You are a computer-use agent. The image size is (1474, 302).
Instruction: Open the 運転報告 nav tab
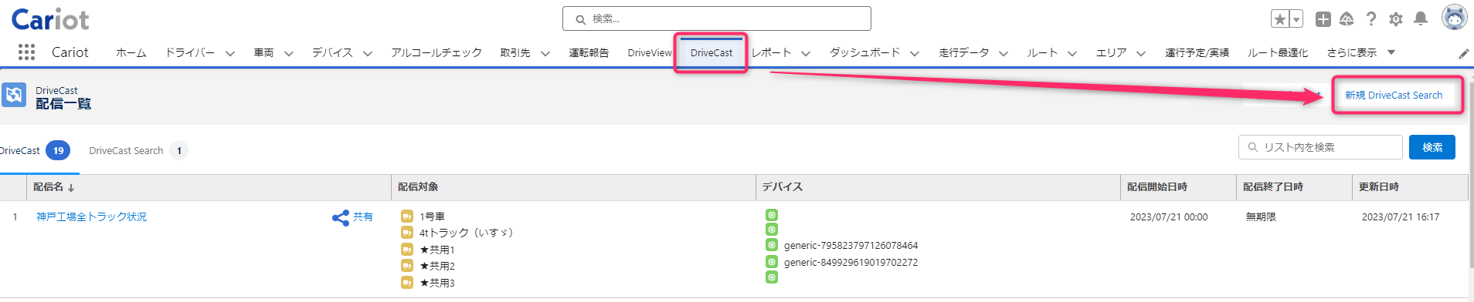pos(589,52)
